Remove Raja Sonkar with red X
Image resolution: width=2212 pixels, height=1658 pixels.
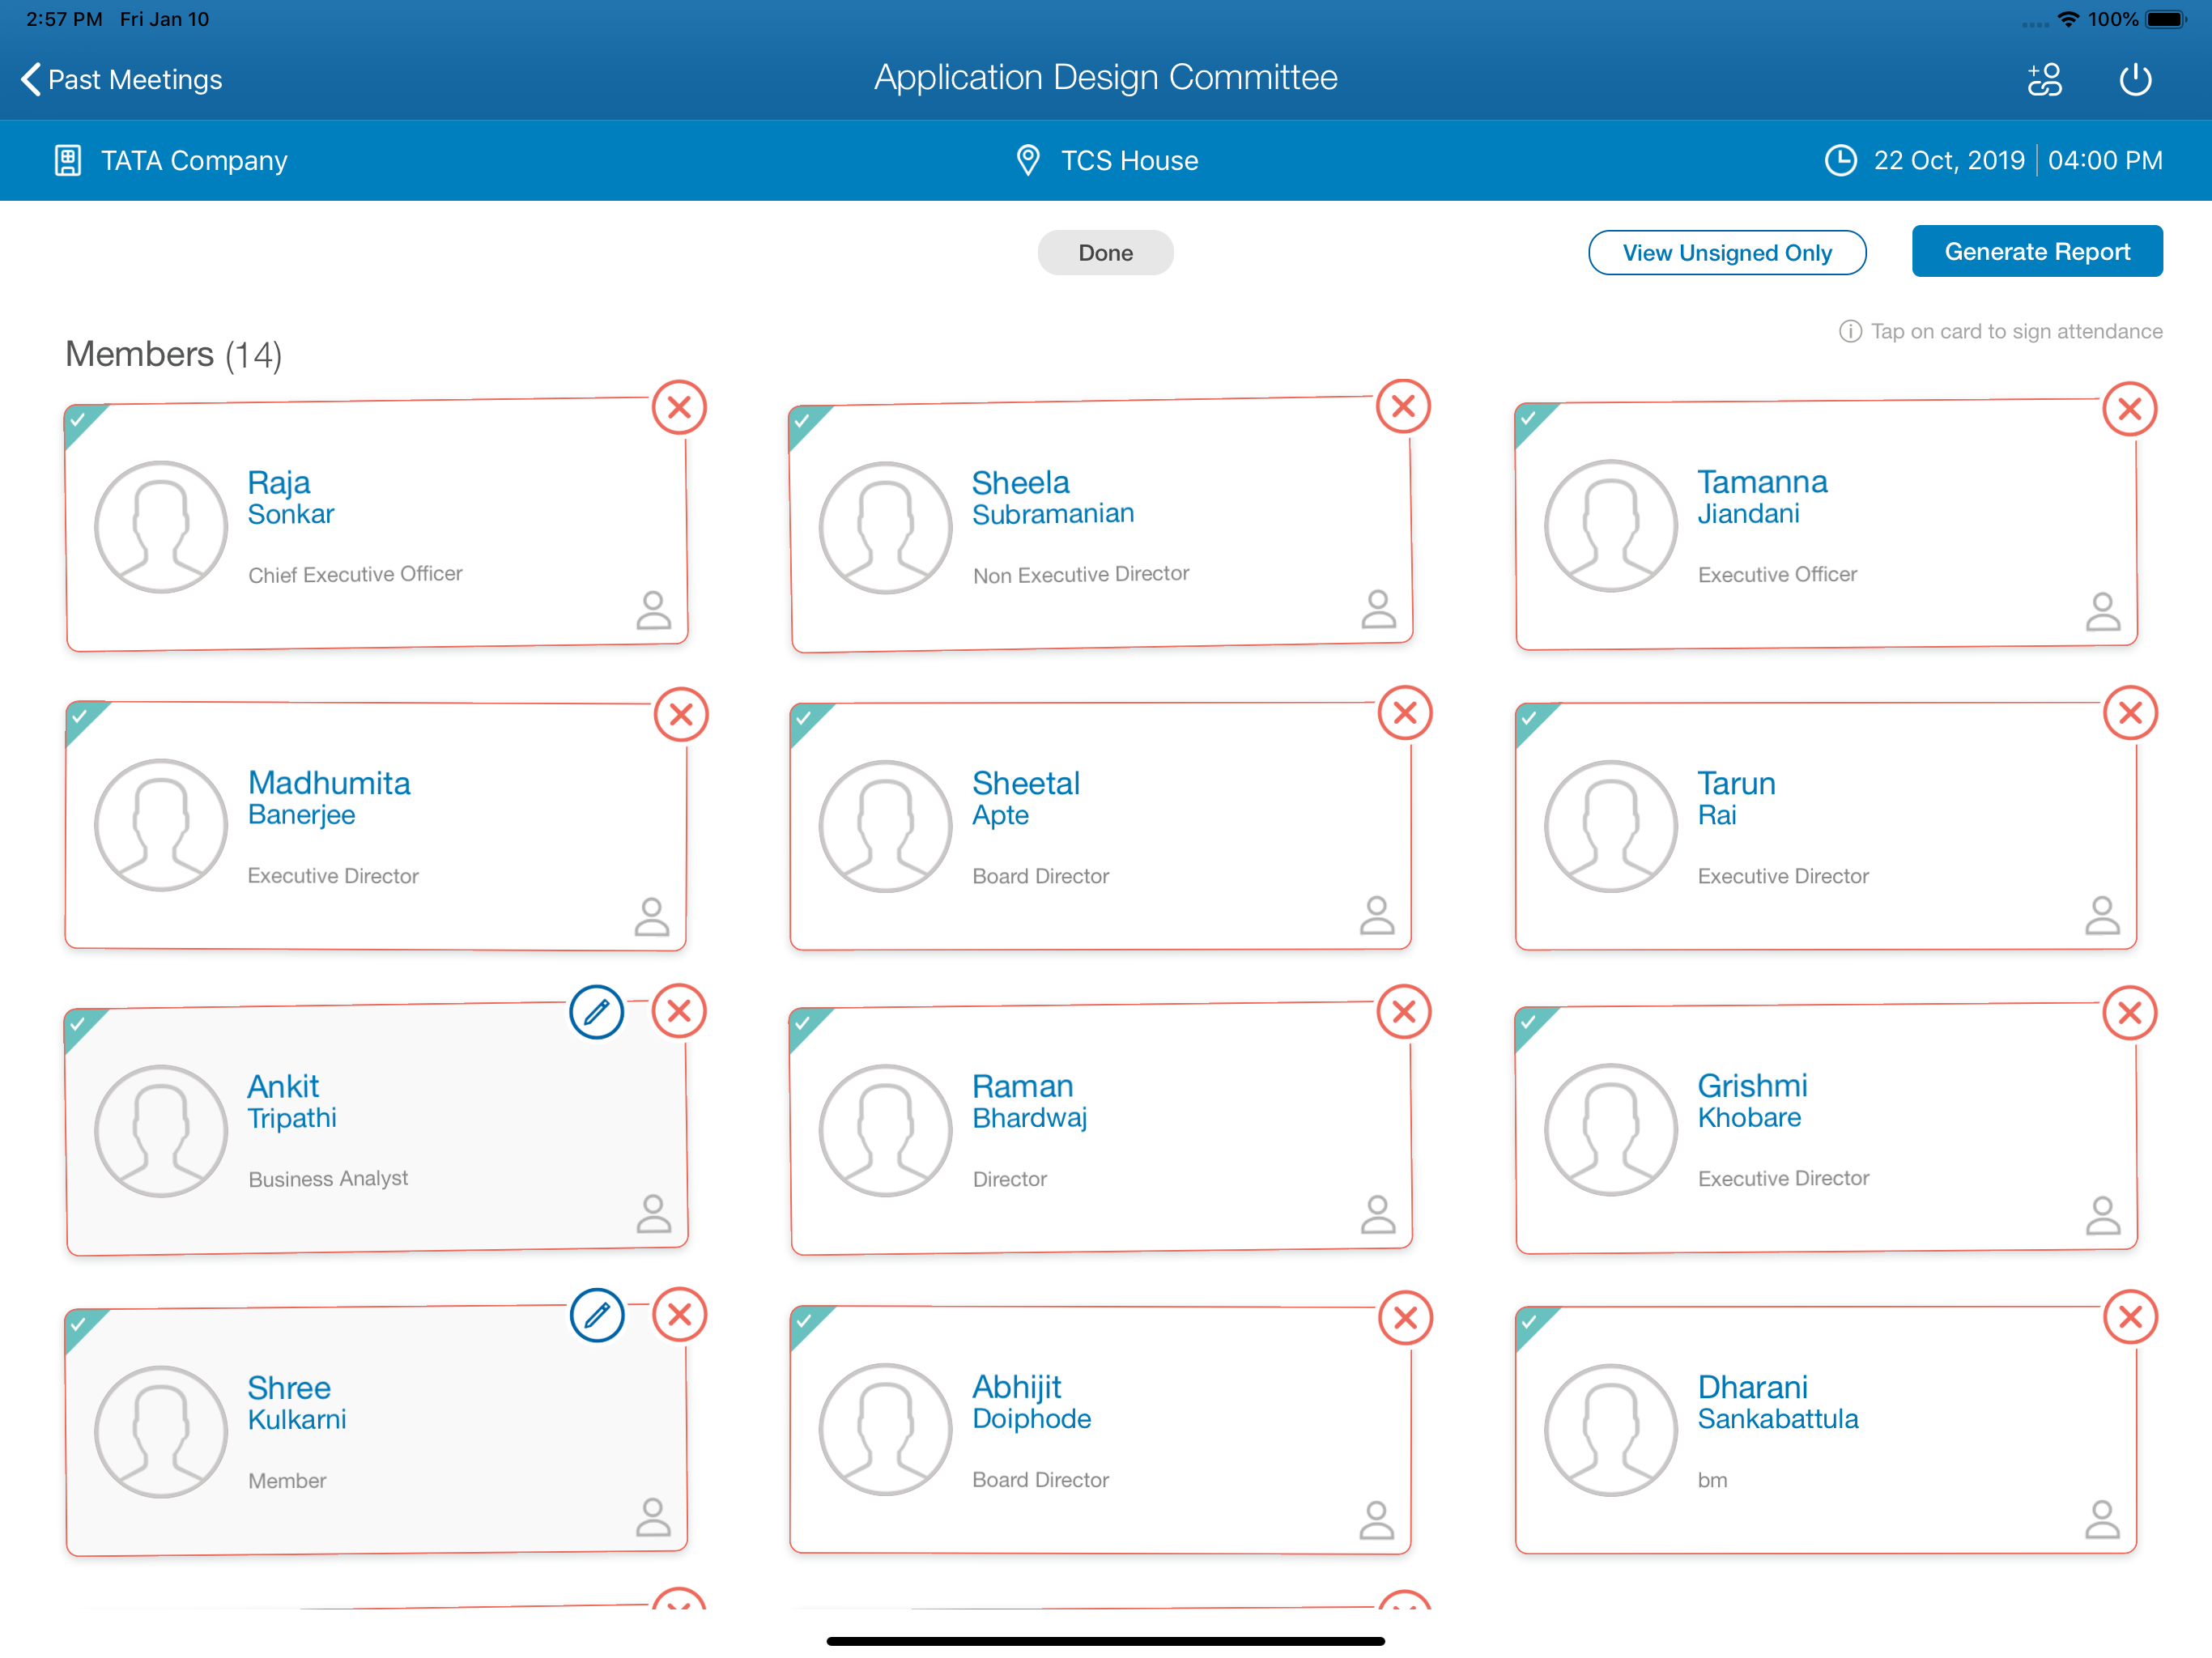coord(679,407)
